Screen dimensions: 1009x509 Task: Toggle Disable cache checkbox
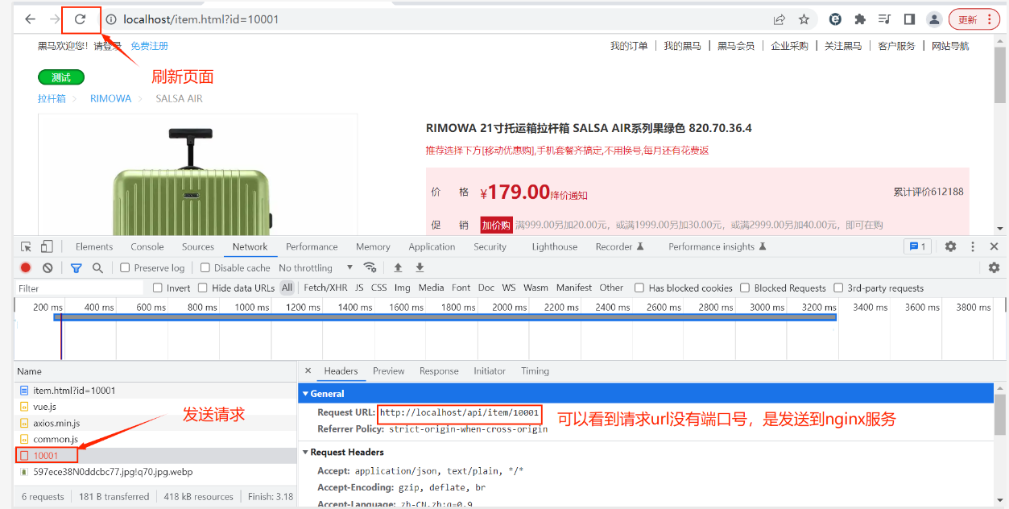[205, 267]
